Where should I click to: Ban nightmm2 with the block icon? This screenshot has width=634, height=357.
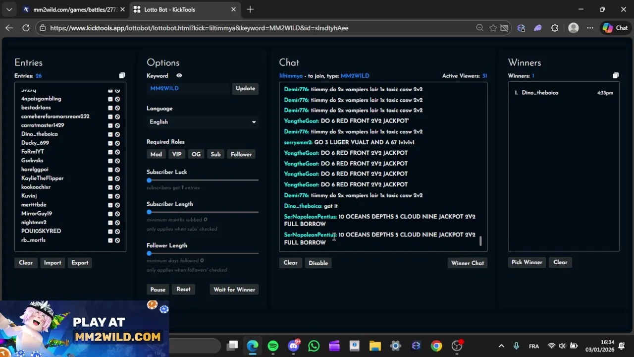(117, 223)
